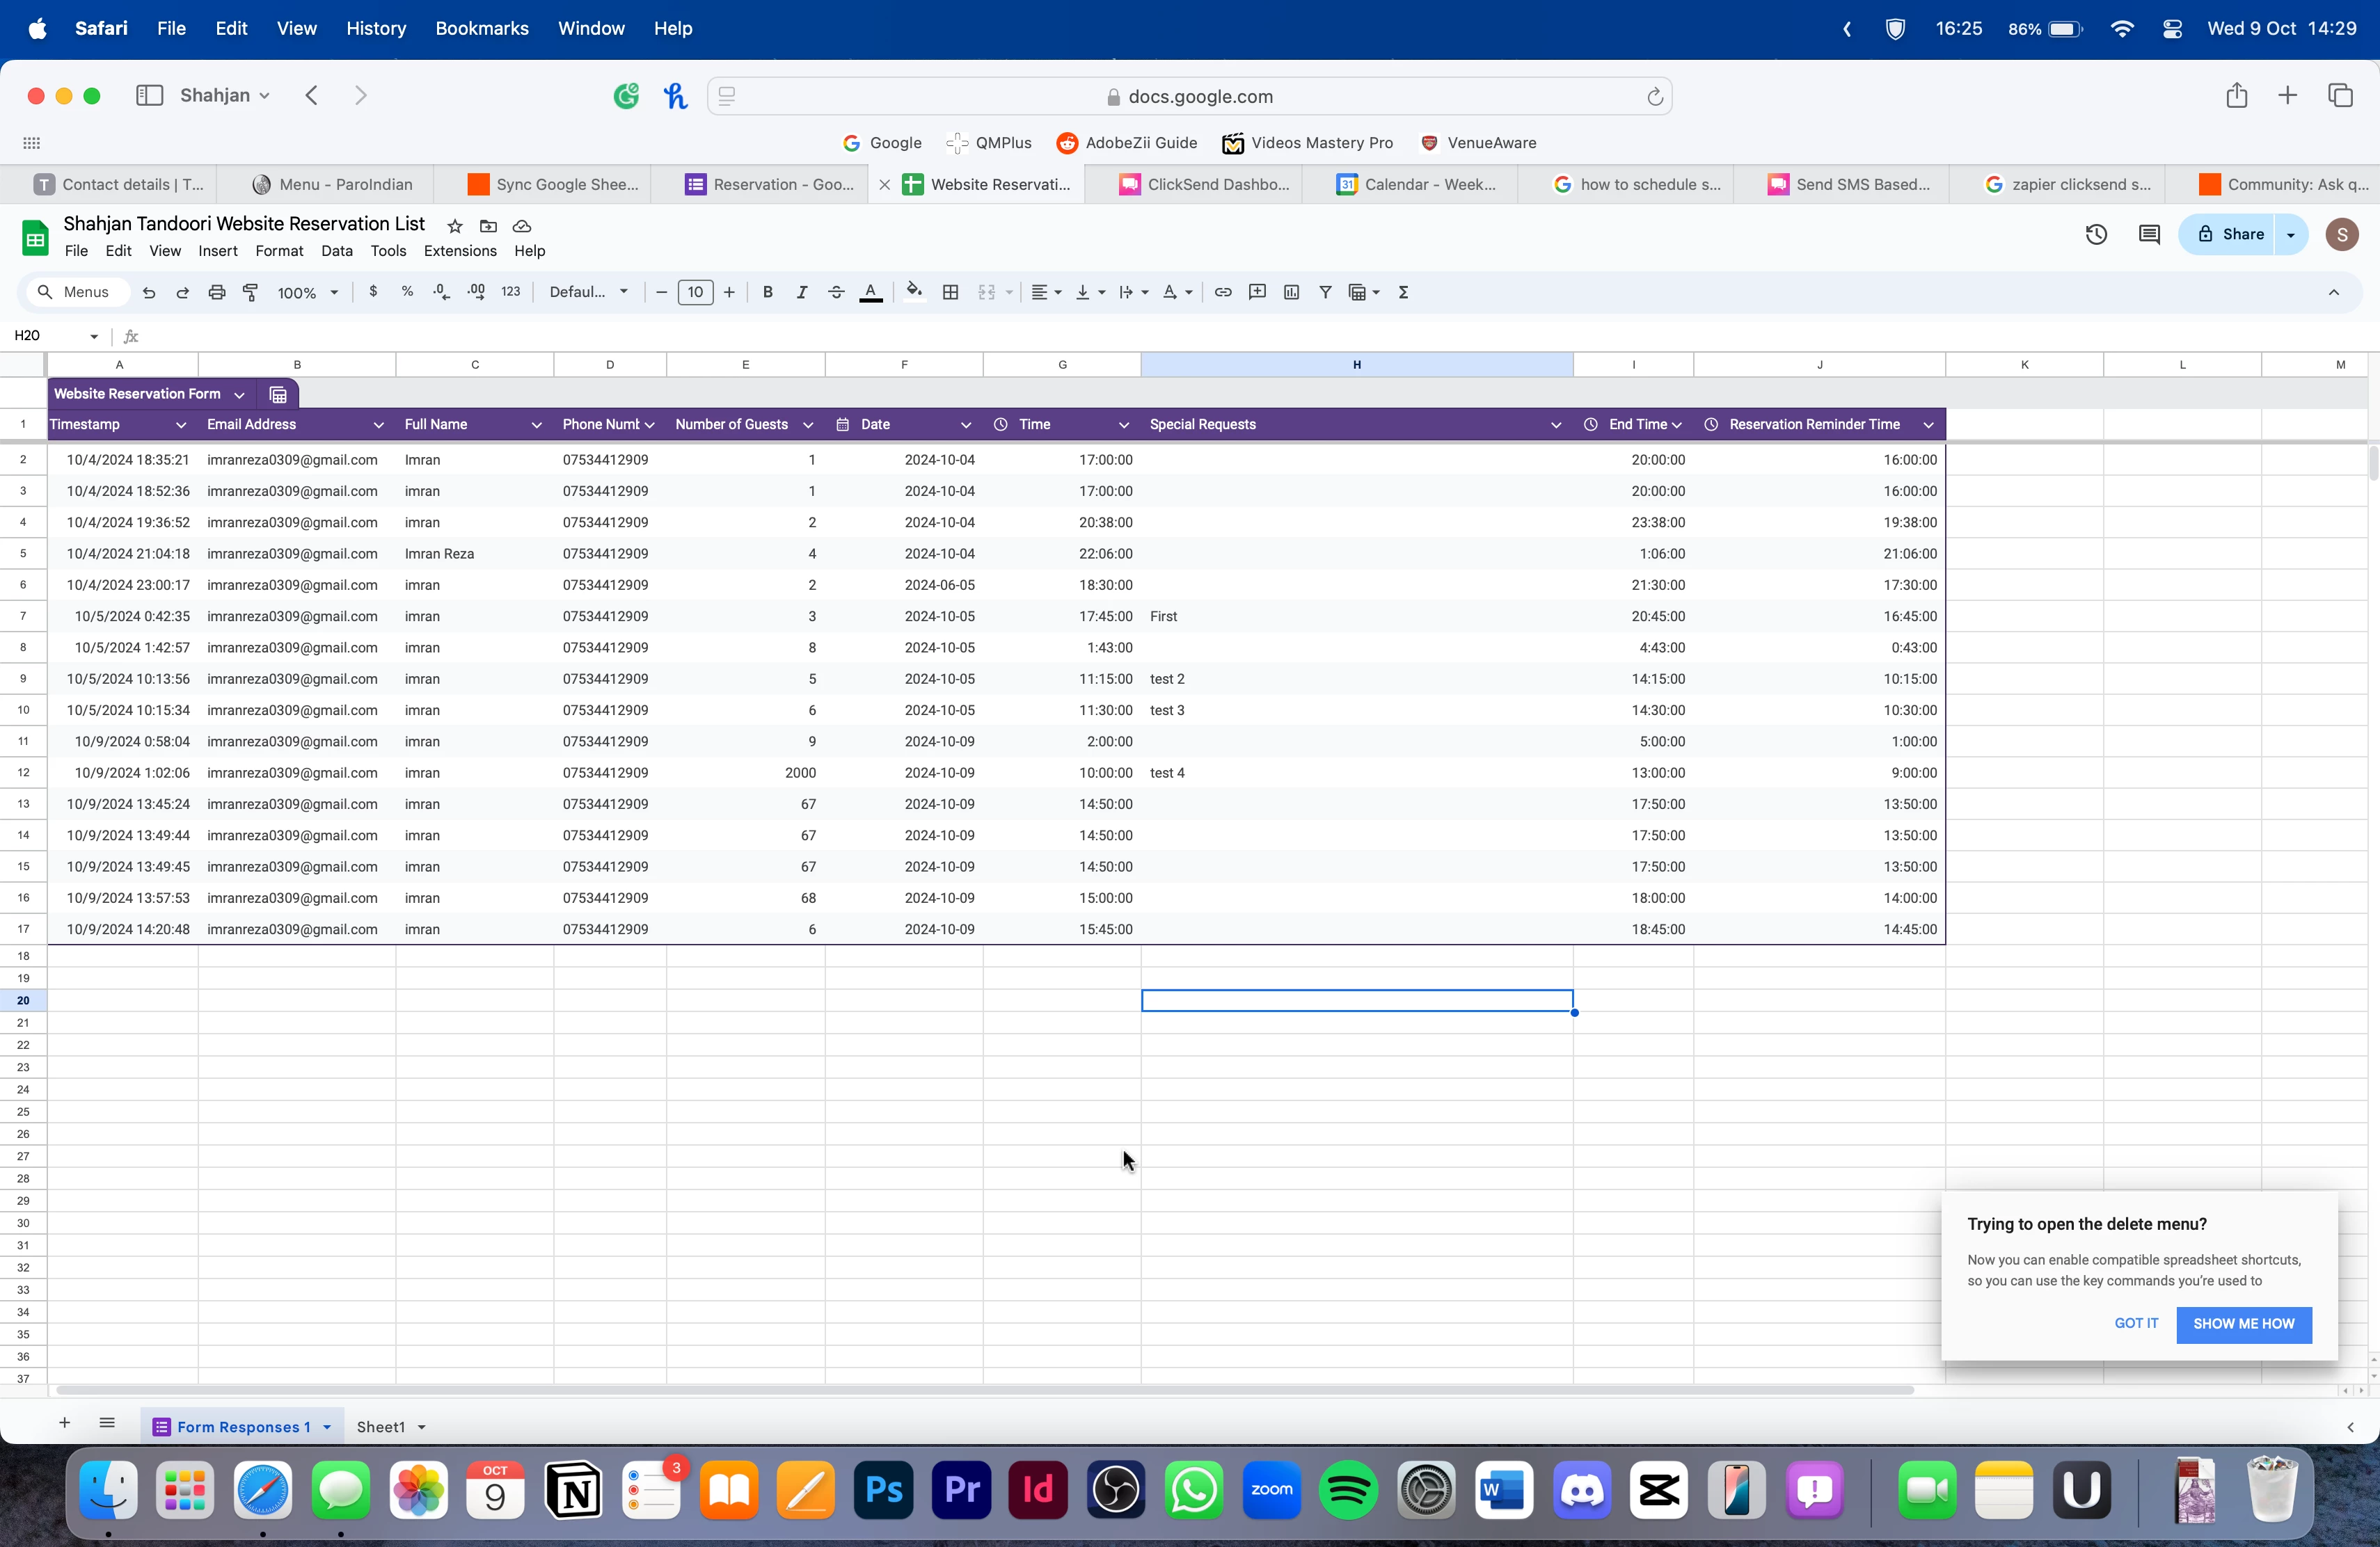Open the Extensions menu
The height and width of the screenshot is (1547, 2380).
click(x=459, y=251)
